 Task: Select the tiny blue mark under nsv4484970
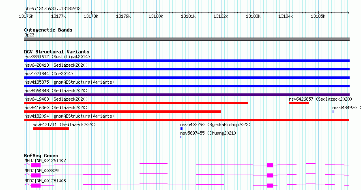click(x=333, y=112)
